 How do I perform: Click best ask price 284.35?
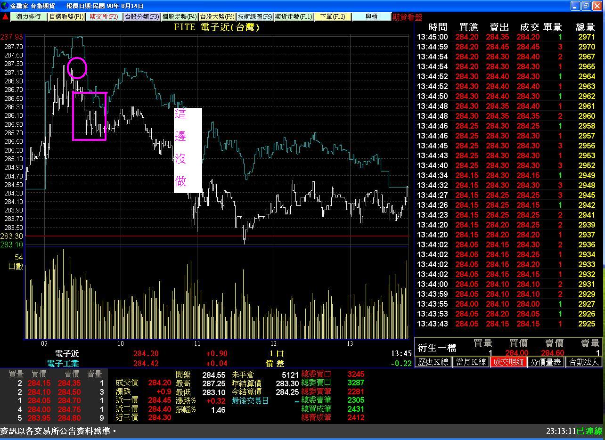pyautogui.click(x=69, y=383)
